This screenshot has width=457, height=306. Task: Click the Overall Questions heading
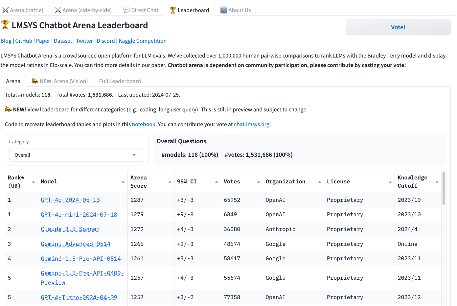(x=181, y=141)
